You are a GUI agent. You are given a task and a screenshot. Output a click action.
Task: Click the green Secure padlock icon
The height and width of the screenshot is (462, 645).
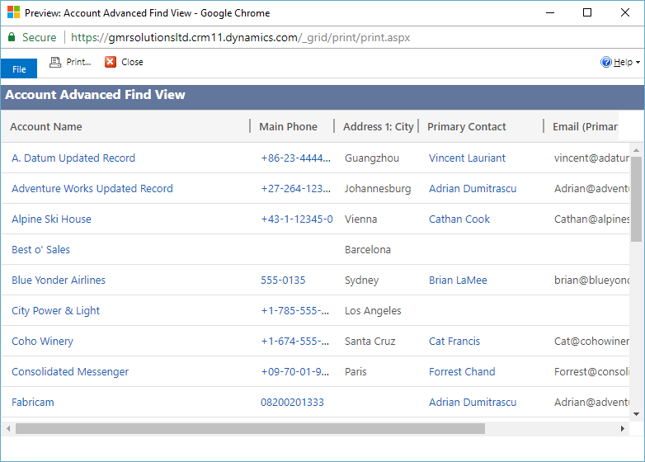coord(12,37)
